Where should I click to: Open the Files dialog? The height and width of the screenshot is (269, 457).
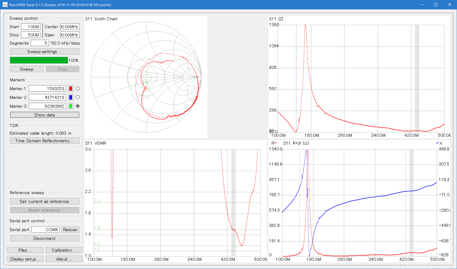pos(25,250)
